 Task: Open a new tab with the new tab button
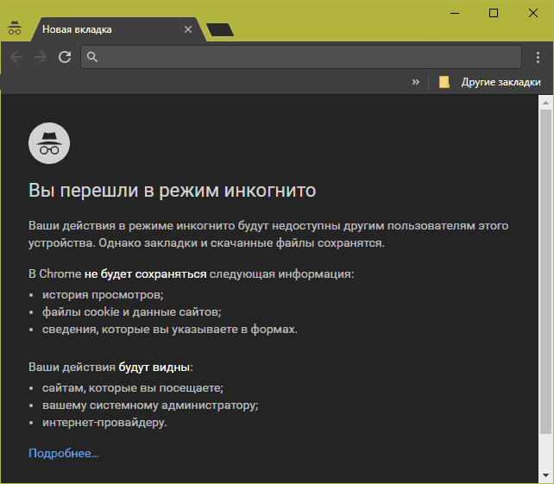coord(220,29)
